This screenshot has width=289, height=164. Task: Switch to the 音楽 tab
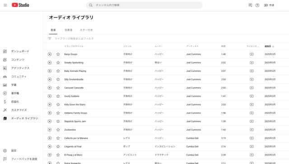(53, 30)
